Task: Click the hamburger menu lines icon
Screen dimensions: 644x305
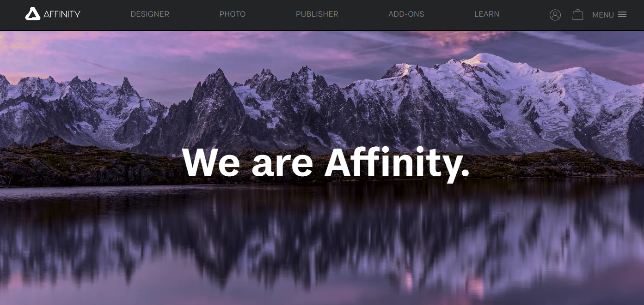Action: coord(622,14)
